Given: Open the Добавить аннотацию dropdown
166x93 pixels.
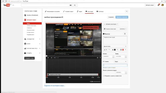Looking at the screenshot, I should [111, 24].
